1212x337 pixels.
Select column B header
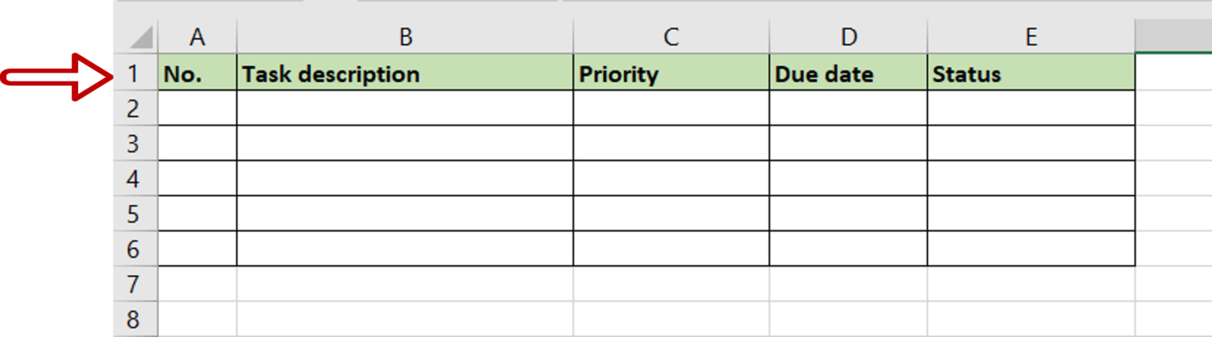405,37
